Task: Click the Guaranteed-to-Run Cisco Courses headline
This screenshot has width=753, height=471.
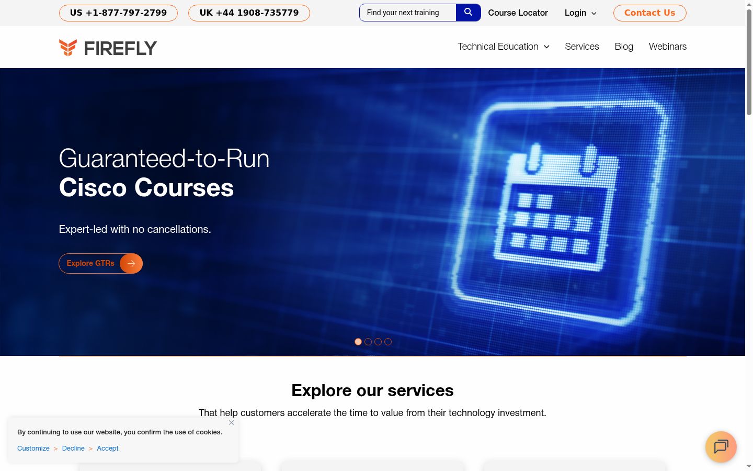Action: coord(164,173)
